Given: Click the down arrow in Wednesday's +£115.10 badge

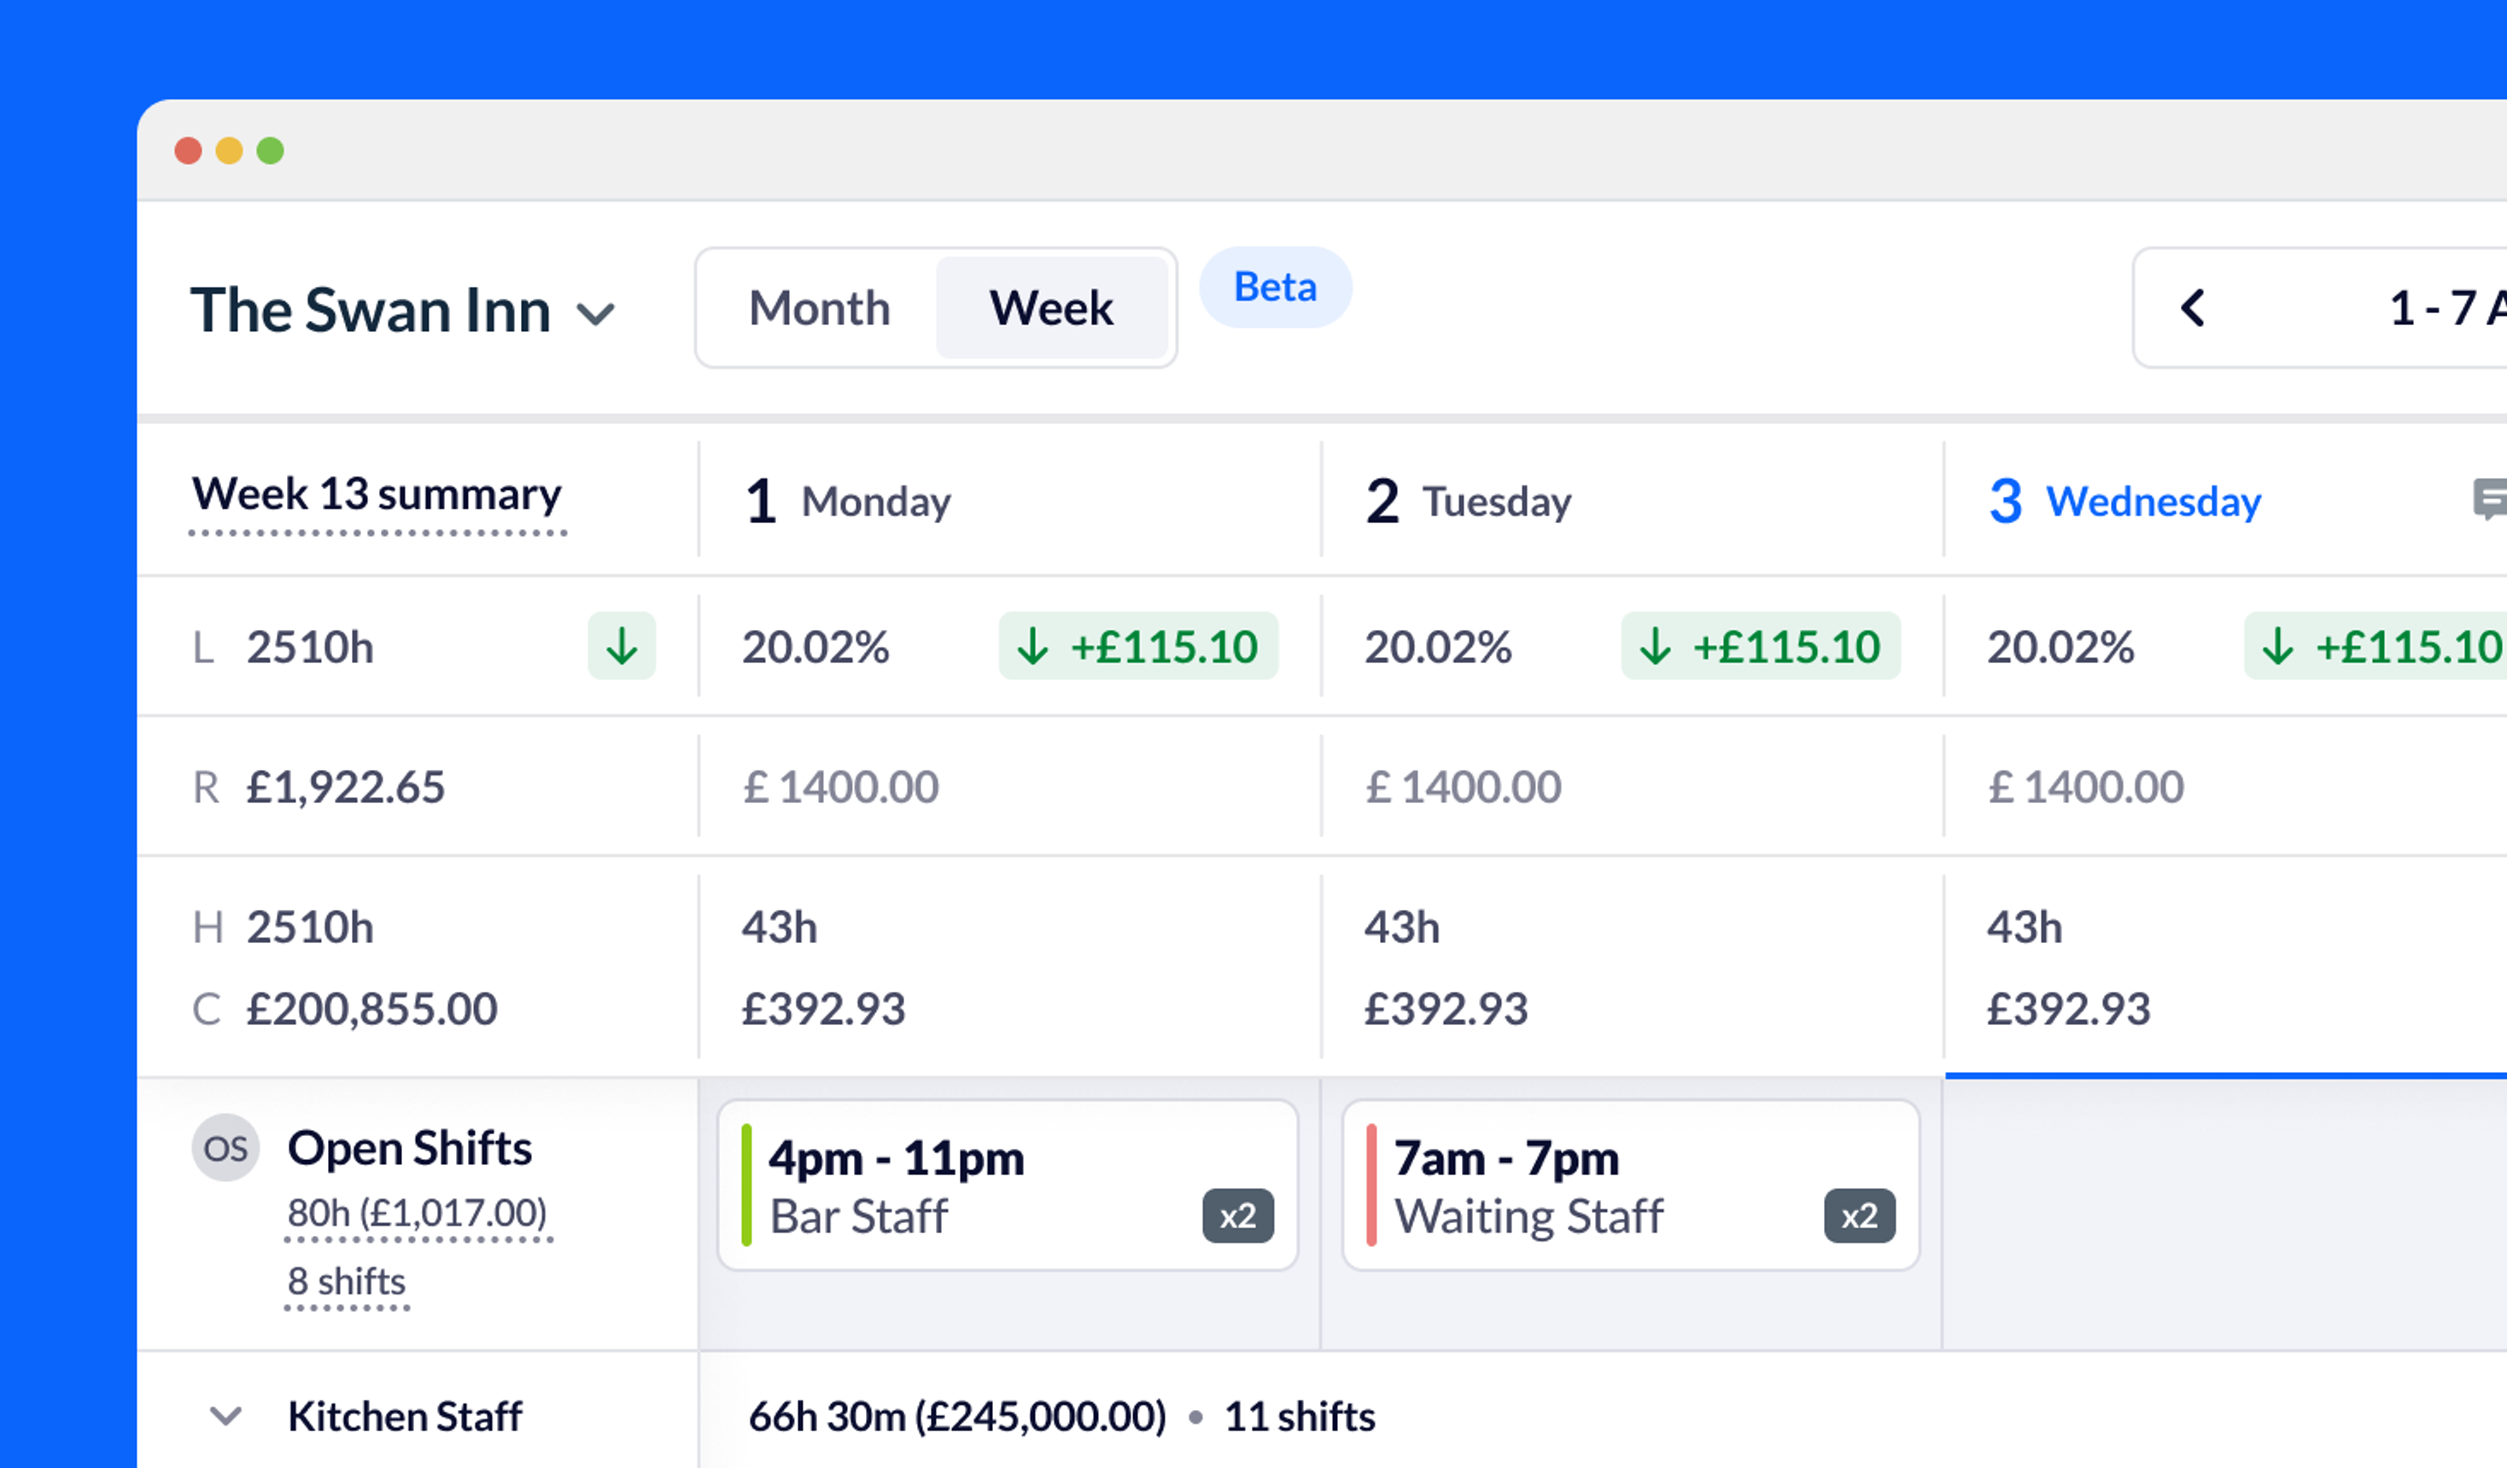Looking at the screenshot, I should (2277, 646).
